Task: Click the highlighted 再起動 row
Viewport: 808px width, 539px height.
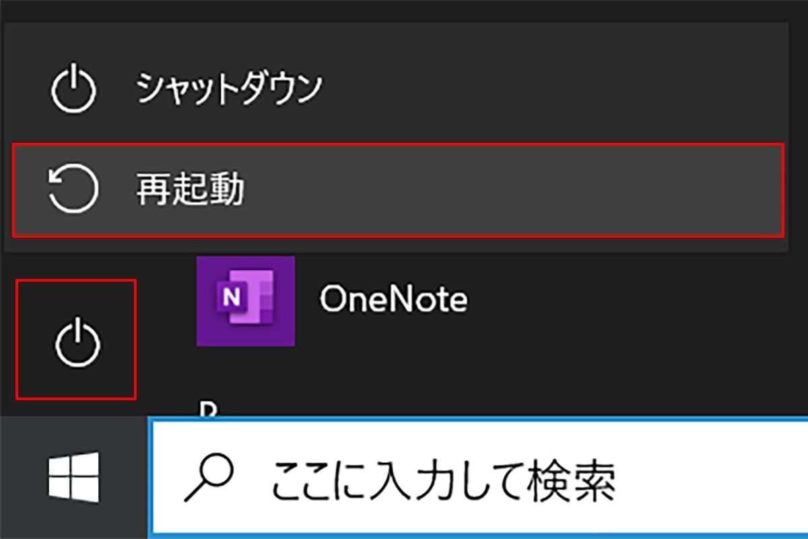Action: [x=399, y=190]
